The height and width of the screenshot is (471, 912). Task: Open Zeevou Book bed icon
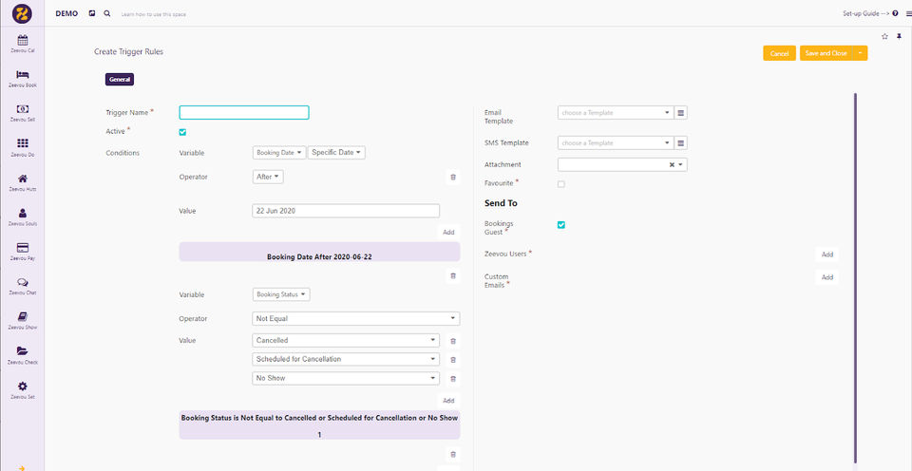click(23, 74)
